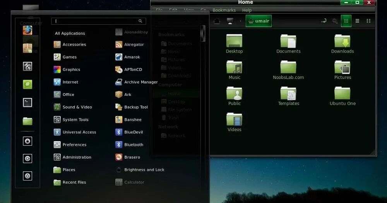Screen dimensions: 387x203
Task: Select the Internet category
Action: coord(66,82)
